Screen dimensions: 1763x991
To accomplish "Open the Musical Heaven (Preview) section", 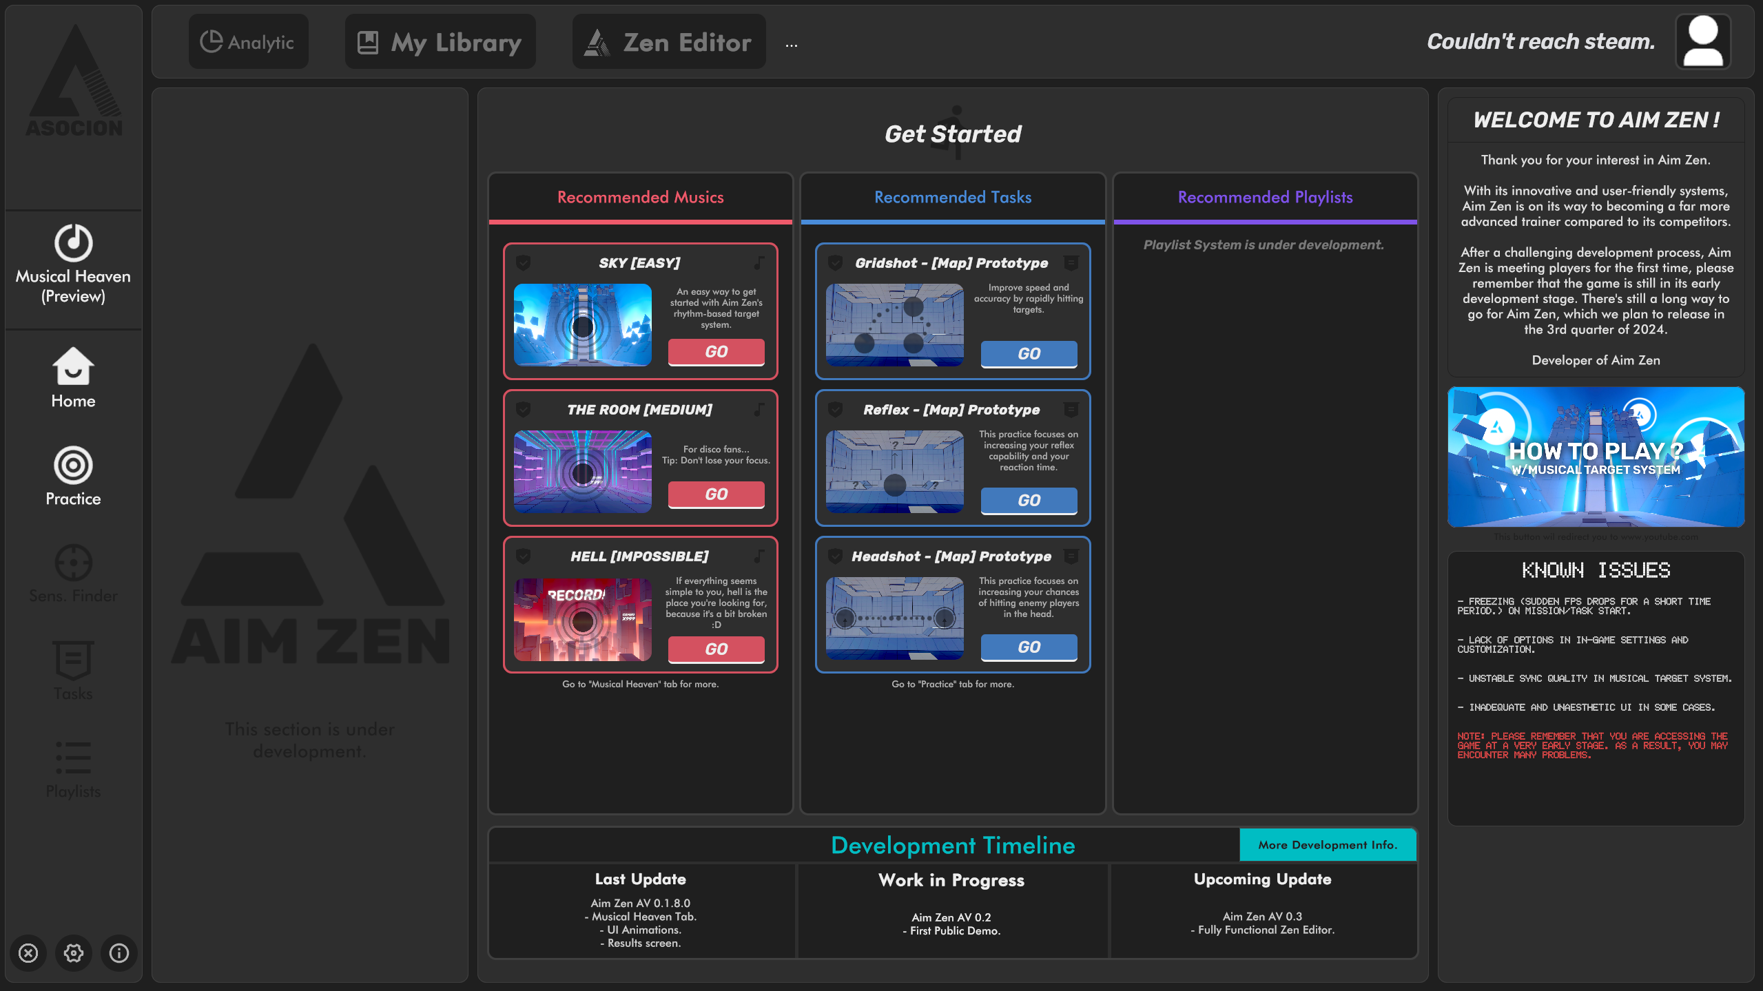I will coord(72,265).
